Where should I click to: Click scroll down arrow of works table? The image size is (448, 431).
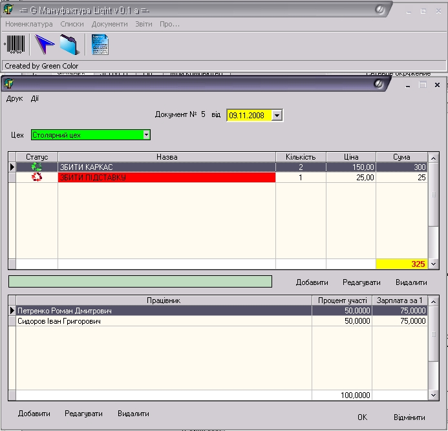click(x=433, y=264)
